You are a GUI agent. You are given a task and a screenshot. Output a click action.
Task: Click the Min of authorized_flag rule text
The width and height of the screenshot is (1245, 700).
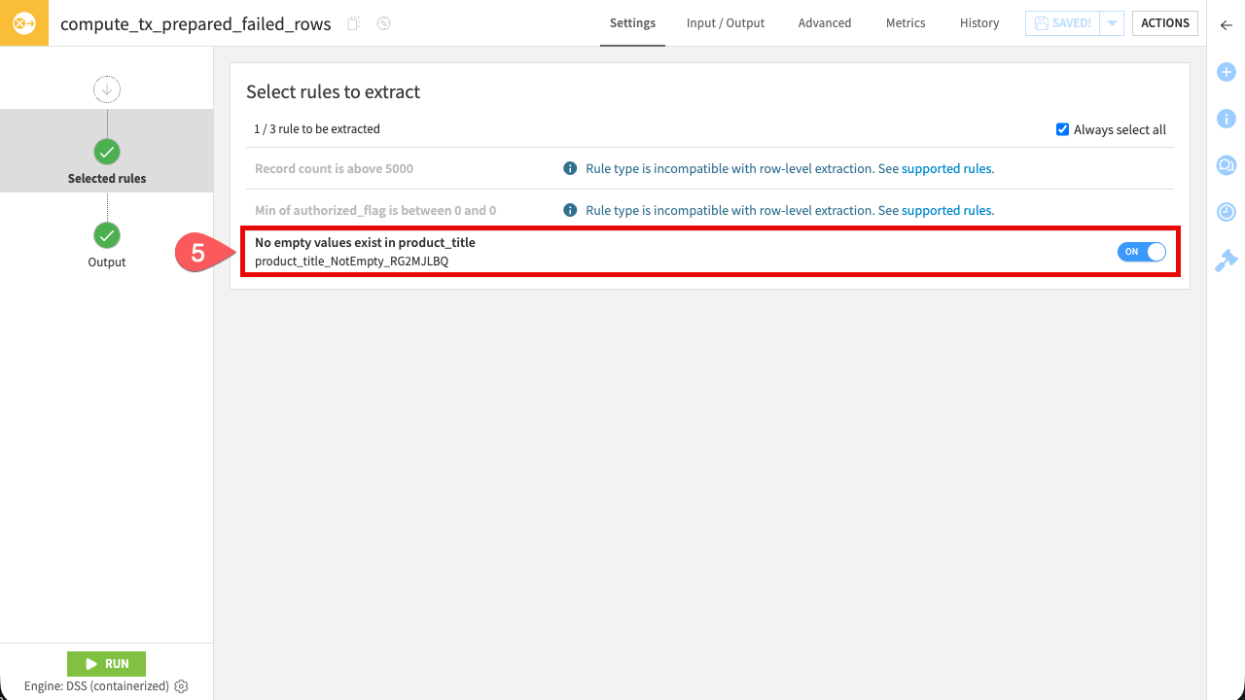pos(375,210)
